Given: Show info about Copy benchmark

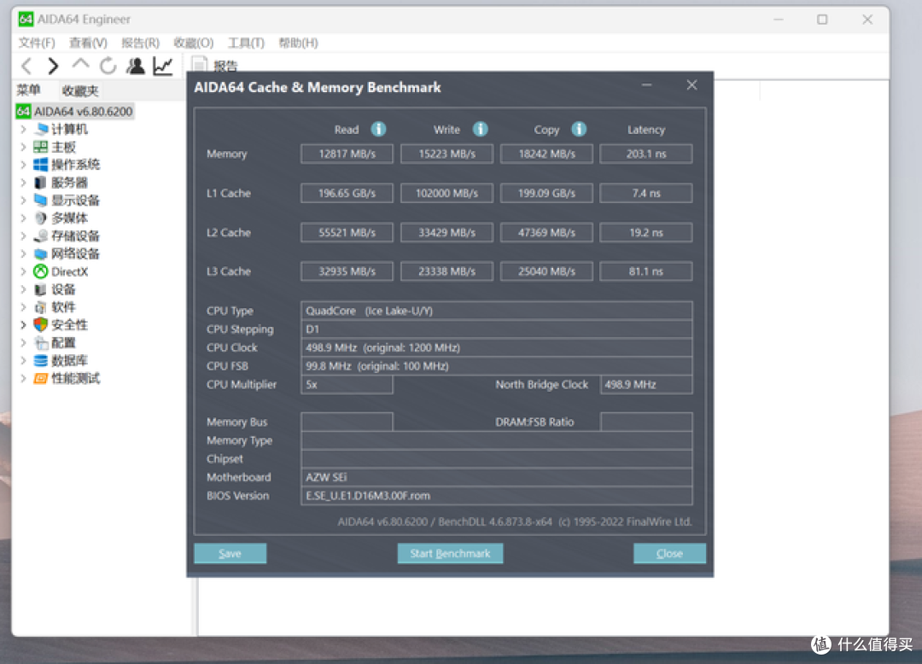Looking at the screenshot, I should (x=579, y=129).
